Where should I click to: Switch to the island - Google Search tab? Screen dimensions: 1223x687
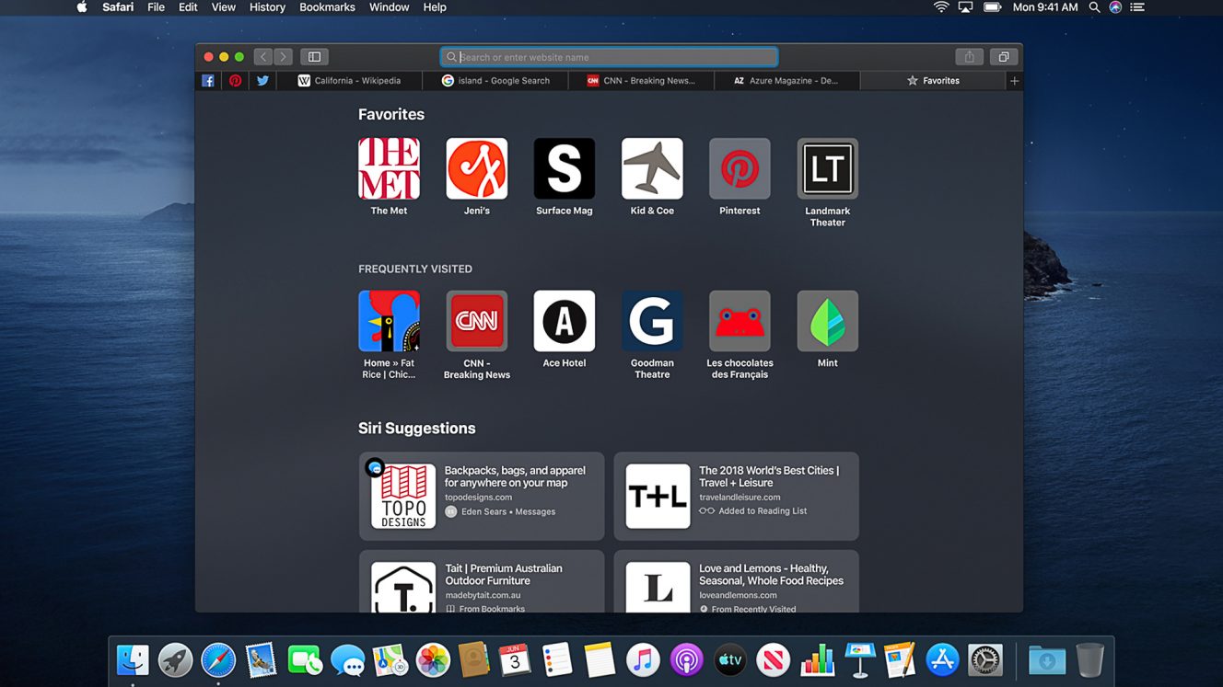[495, 81]
